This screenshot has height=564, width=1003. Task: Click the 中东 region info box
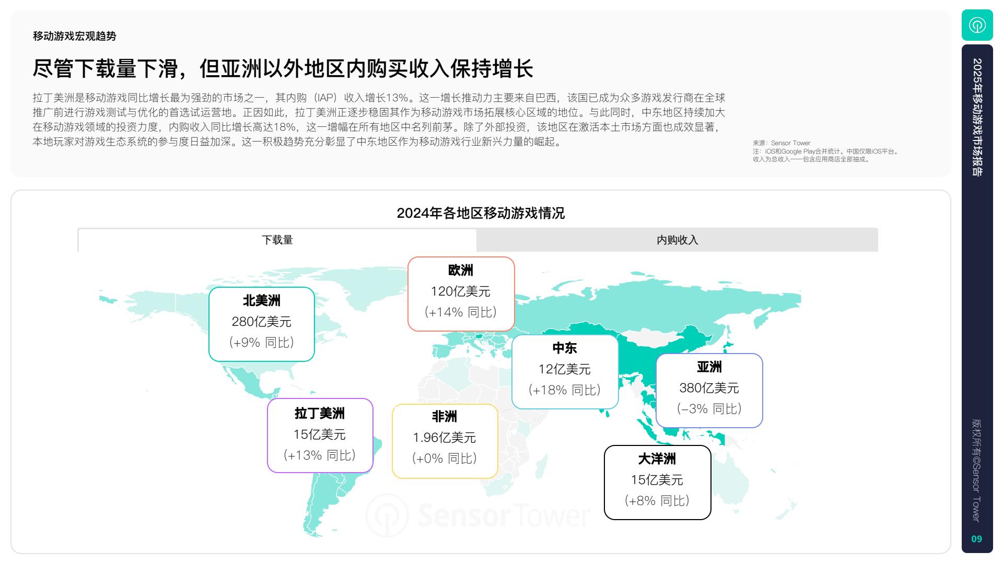point(565,371)
